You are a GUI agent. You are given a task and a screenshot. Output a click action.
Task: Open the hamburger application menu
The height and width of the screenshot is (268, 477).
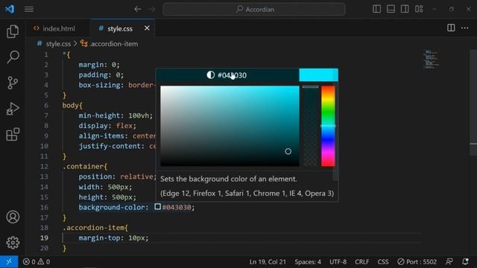pos(29,10)
